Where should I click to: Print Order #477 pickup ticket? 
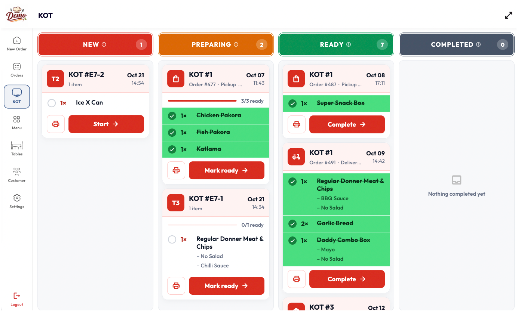tap(176, 170)
